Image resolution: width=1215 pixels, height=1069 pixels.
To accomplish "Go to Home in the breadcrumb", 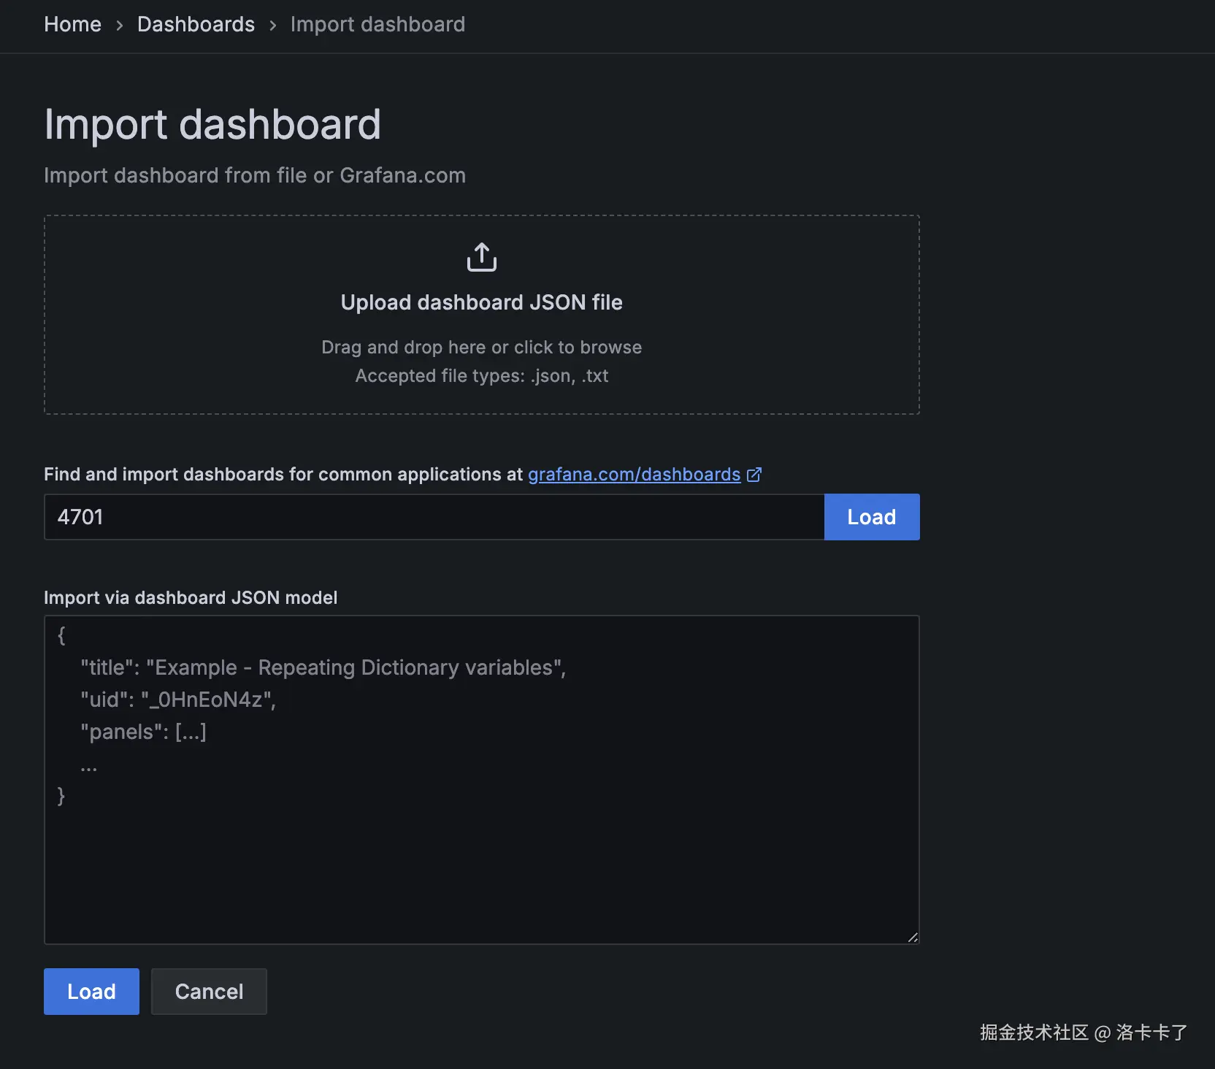I will [x=72, y=24].
